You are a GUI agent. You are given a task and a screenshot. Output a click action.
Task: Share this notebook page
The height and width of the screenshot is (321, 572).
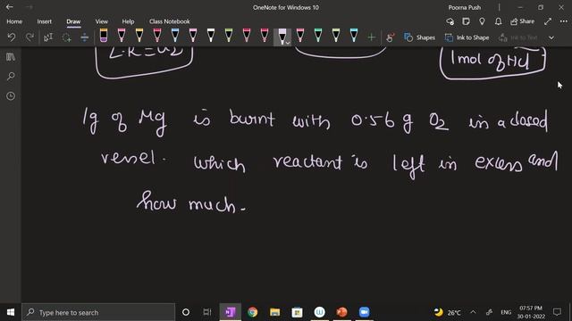522,21
